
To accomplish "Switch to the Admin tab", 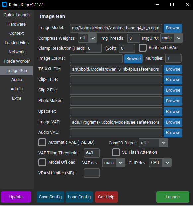I will coord(17,89).
